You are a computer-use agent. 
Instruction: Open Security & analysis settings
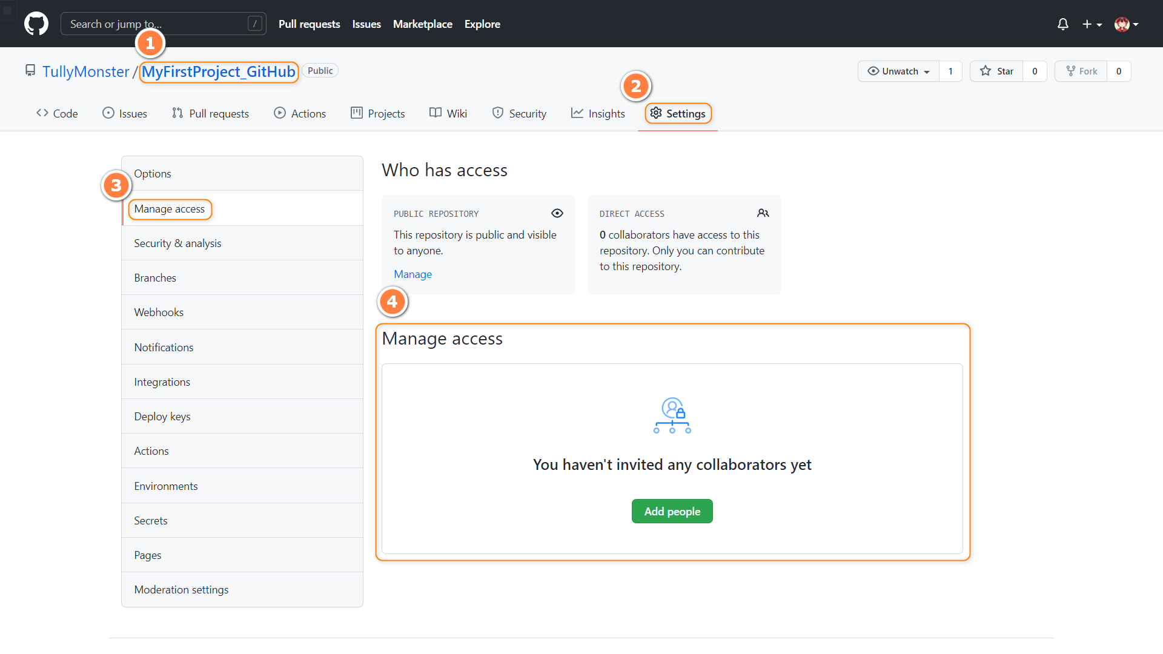[242, 243]
